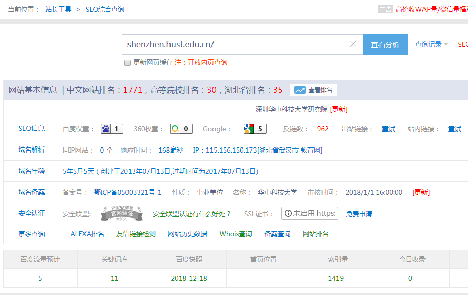Viewport: 468px width, 295px height.
Task: Click the 查看分析 button
Action: tap(386, 44)
